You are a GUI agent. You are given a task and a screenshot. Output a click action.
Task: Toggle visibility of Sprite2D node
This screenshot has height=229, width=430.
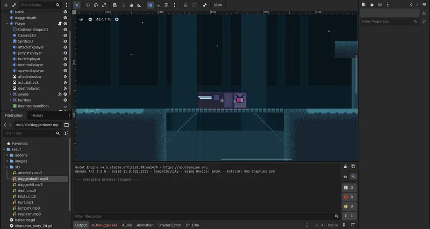point(66,41)
